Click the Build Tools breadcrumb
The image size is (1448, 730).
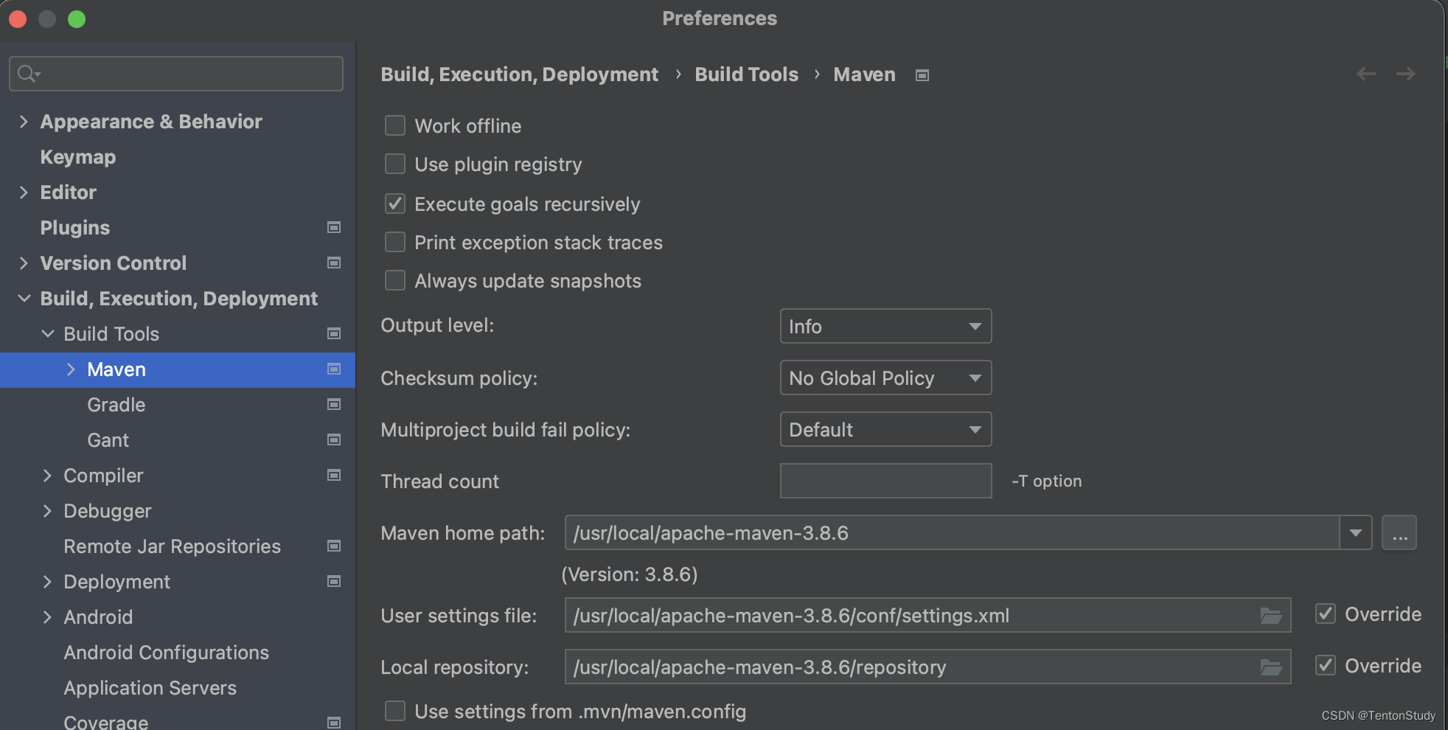(746, 74)
